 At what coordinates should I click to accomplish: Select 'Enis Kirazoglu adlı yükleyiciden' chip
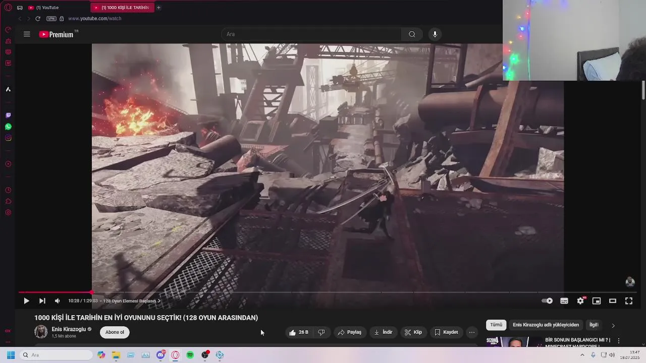click(546, 325)
